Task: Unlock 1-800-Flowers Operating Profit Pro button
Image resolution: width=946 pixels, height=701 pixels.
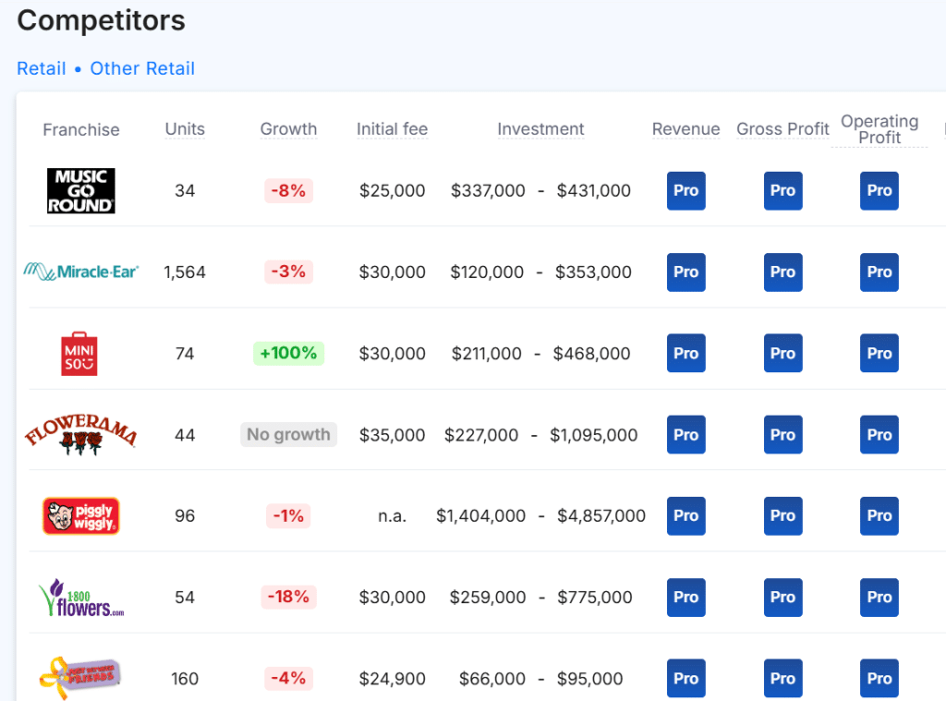Action: (x=879, y=598)
